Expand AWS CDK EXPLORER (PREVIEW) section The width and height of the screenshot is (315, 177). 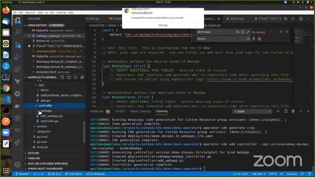click(x=26, y=164)
